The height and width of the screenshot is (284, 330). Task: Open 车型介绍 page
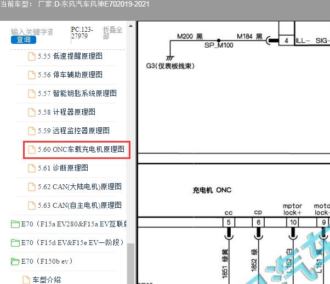tap(47, 280)
